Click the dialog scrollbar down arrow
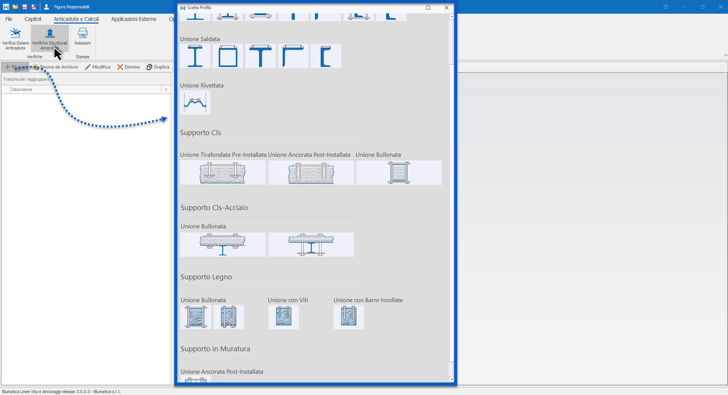This screenshot has width=728, height=395. point(452,379)
